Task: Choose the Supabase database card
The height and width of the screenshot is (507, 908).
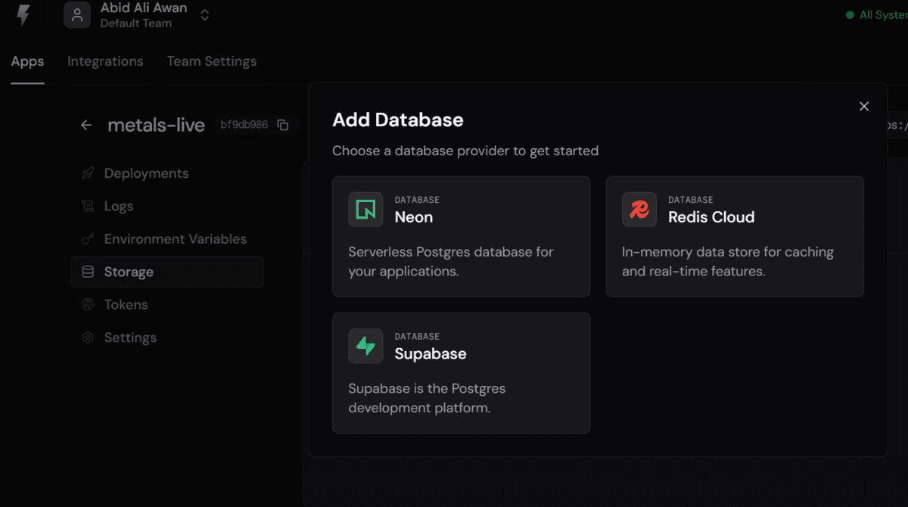Action: pos(462,373)
